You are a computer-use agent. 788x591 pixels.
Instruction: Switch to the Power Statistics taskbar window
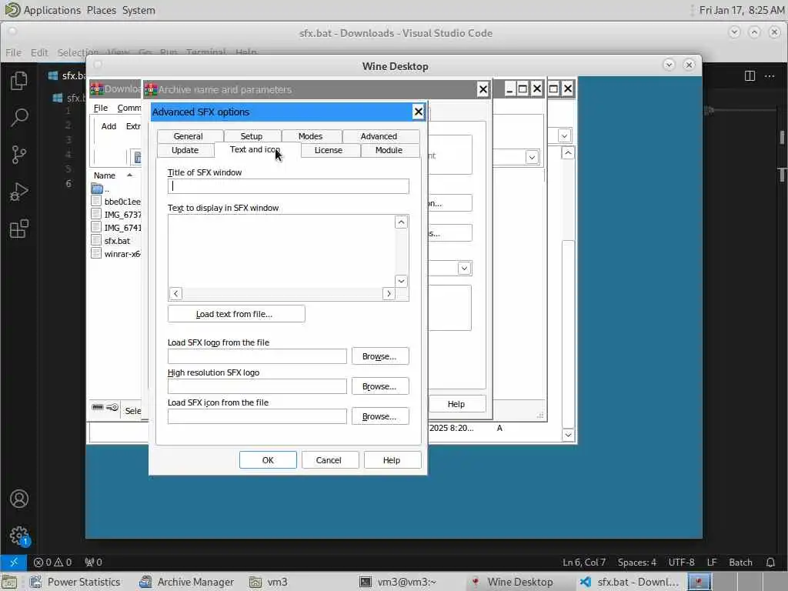(x=75, y=582)
